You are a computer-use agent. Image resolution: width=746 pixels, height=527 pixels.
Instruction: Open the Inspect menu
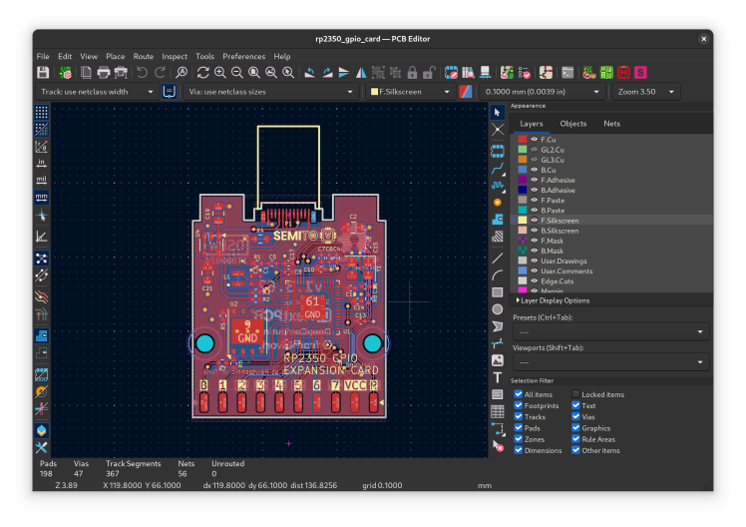174,57
